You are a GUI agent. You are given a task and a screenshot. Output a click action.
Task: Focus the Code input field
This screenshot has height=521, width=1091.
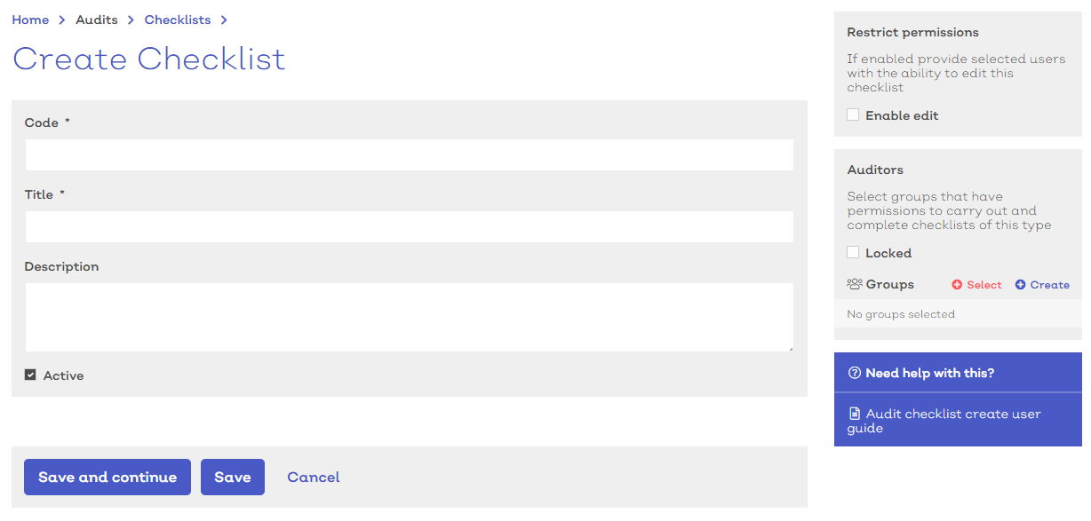tap(409, 154)
